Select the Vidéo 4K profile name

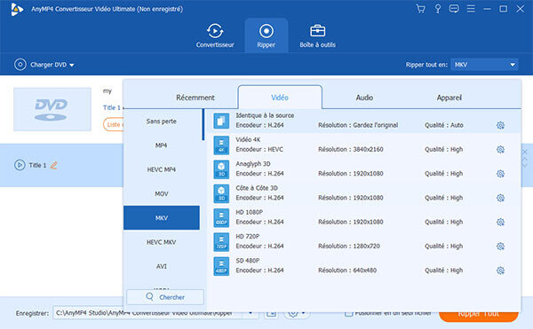[248, 139]
